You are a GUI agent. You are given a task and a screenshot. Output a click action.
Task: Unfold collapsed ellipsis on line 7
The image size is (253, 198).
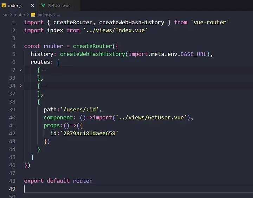(44, 70)
